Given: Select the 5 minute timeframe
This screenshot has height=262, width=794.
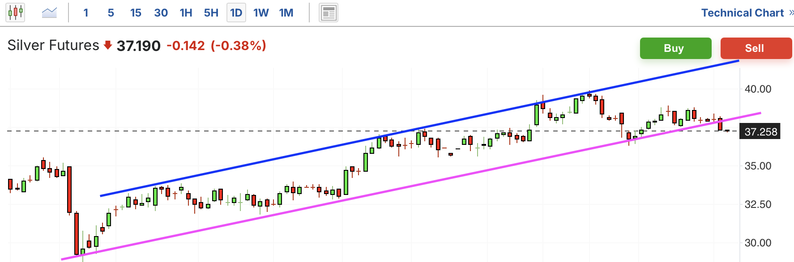Looking at the screenshot, I should 111,13.
